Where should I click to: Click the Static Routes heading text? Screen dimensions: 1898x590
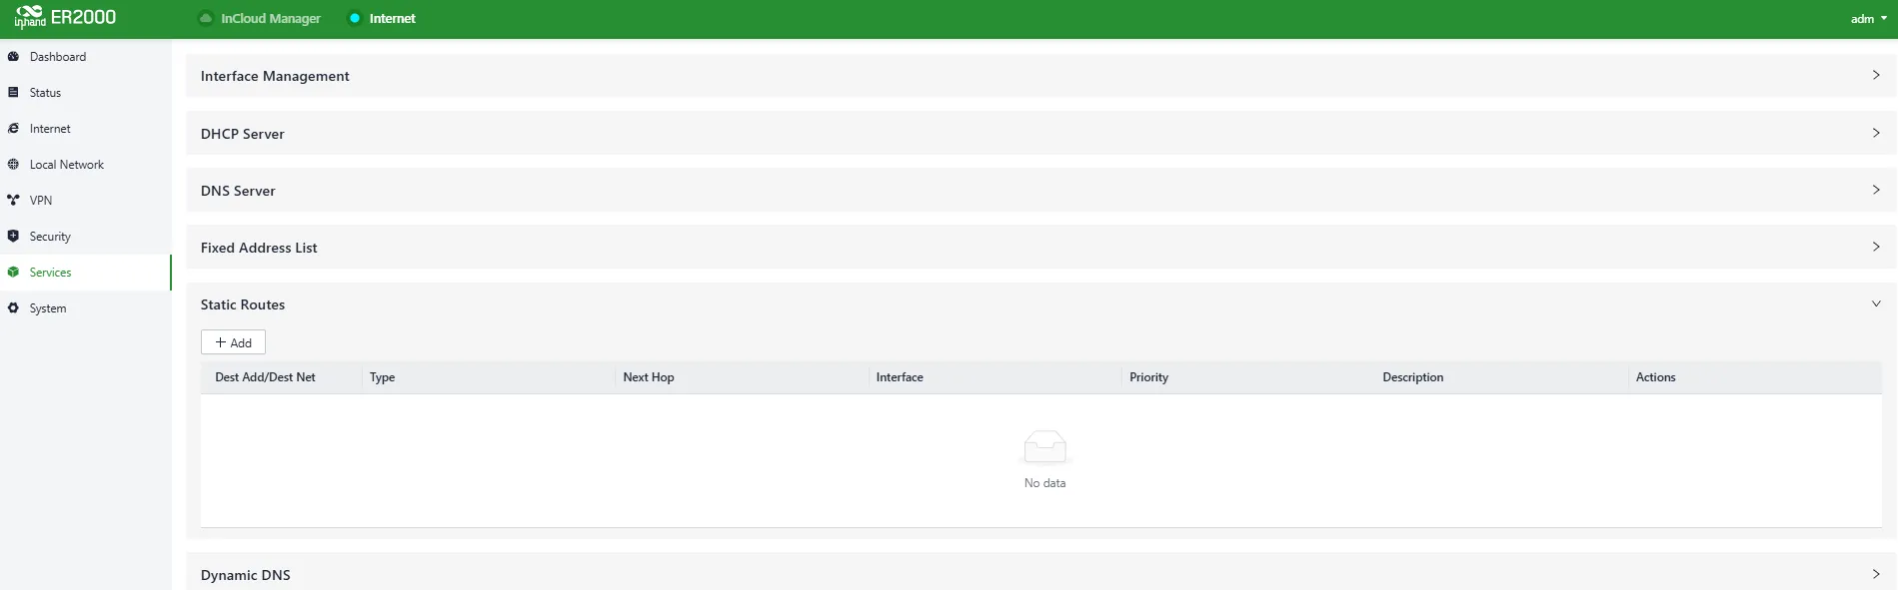pyautogui.click(x=243, y=304)
